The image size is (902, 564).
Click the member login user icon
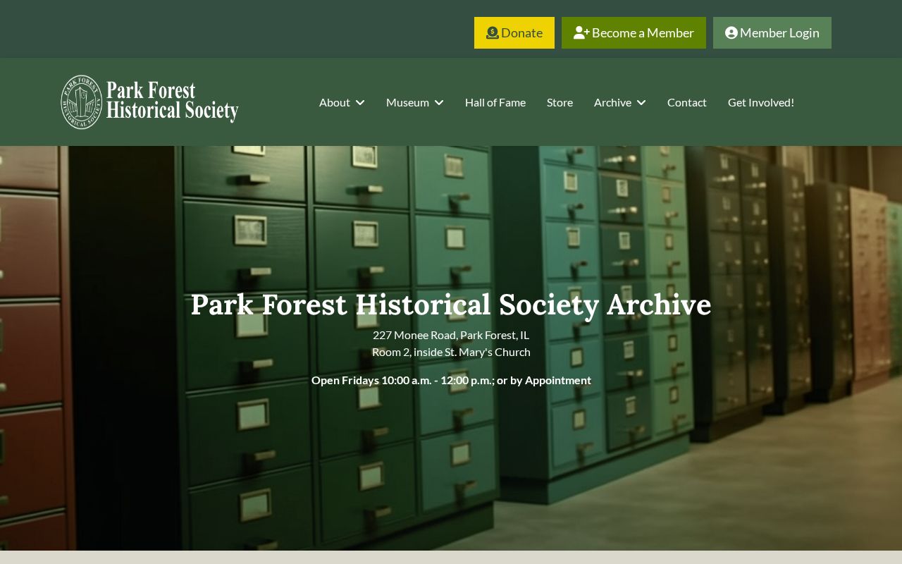731,33
